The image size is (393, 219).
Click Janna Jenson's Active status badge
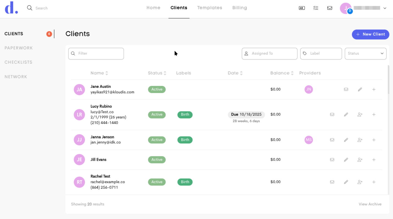tap(157, 140)
